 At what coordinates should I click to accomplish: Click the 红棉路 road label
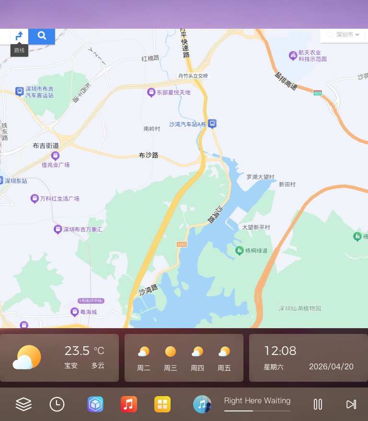point(150,58)
